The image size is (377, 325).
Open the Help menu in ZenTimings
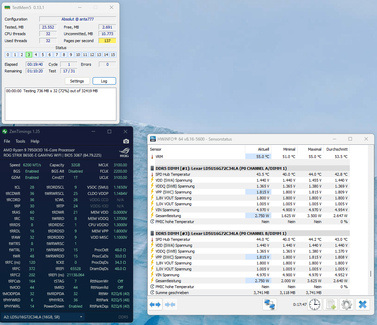coord(35,141)
